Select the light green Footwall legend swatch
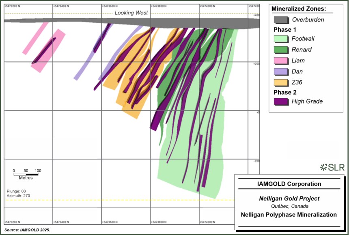The height and width of the screenshot is (235, 349). point(280,39)
